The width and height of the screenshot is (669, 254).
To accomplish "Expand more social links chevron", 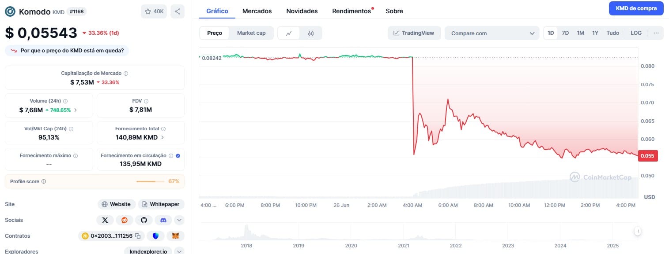I will coord(179,220).
